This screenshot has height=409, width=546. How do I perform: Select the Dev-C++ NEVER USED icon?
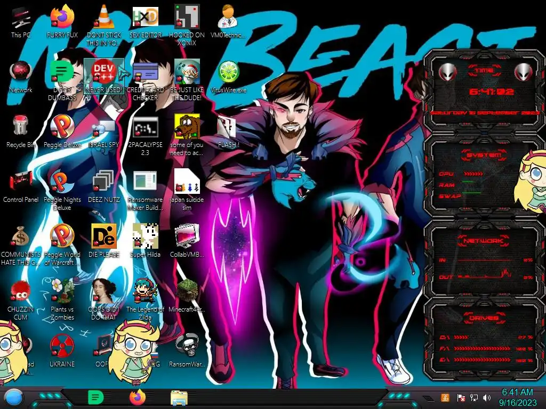pyautogui.click(x=104, y=77)
